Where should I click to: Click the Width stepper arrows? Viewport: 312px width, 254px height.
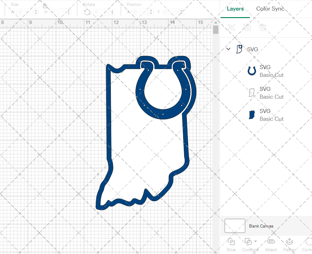click(36, 12)
